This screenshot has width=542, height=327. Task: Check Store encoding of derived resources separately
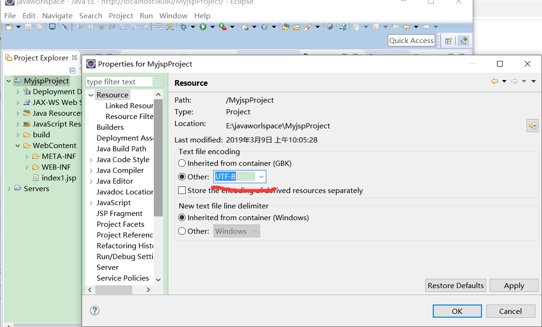pyautogui.click(x=182, y=191)
